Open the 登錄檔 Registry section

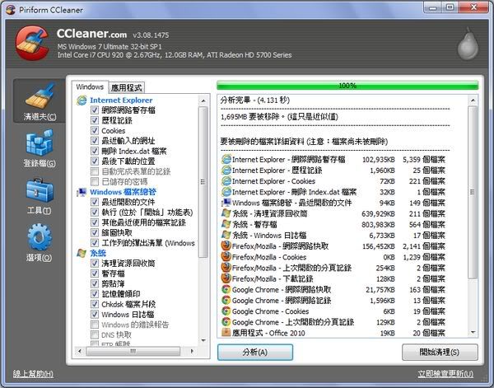40,148
